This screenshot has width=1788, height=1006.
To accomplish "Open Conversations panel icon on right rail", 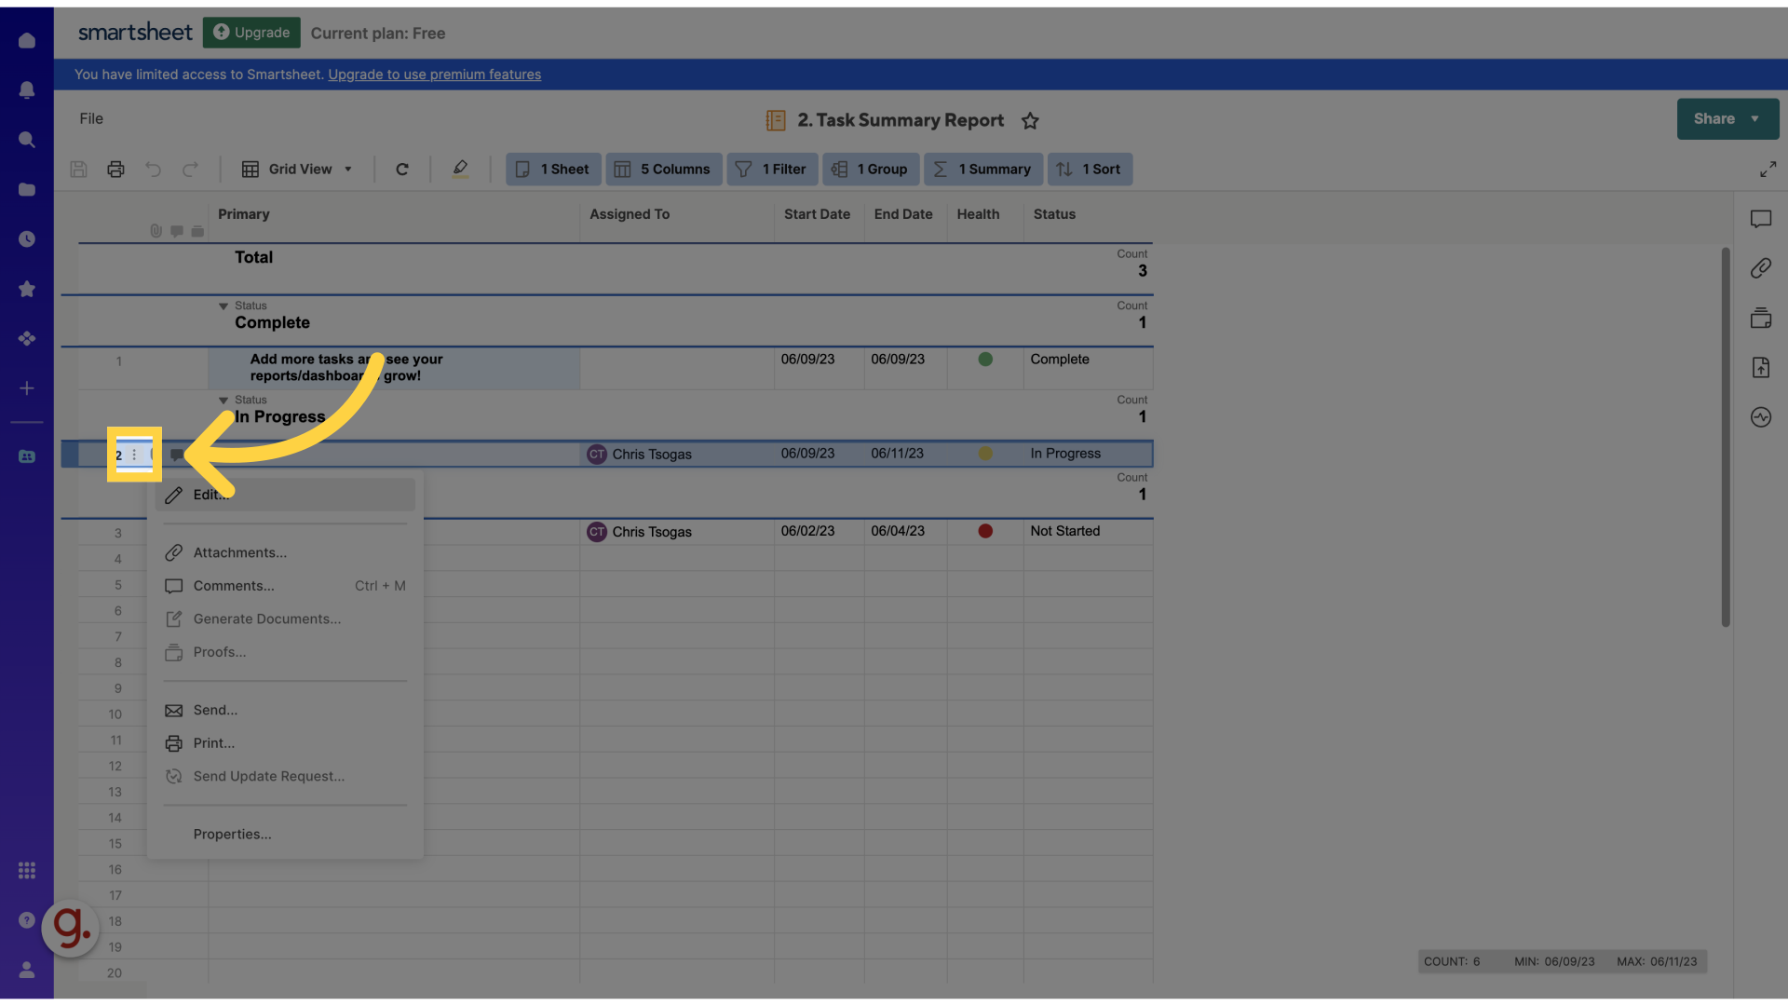I will [1760, 219].
